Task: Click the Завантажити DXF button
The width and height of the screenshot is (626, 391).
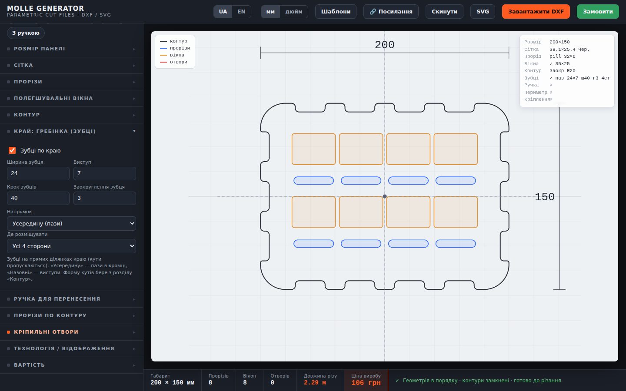Action: (536, 12)
